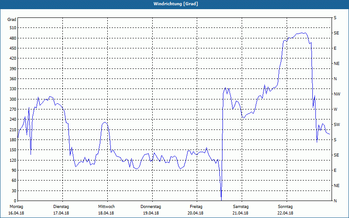Viewport: 349px width, 218px height.
Task: Select the y-axis value '90'
Action: tap(14, 170)
